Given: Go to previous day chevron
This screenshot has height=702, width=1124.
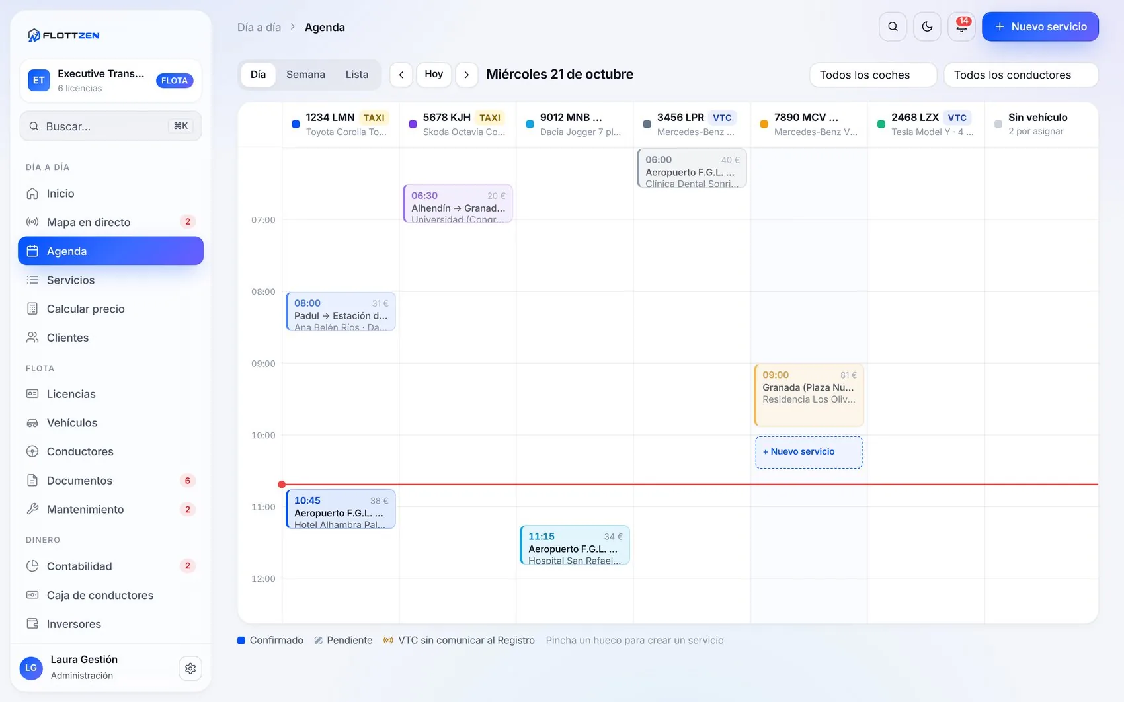Looking at the screenshot, I should coord(401,75).
